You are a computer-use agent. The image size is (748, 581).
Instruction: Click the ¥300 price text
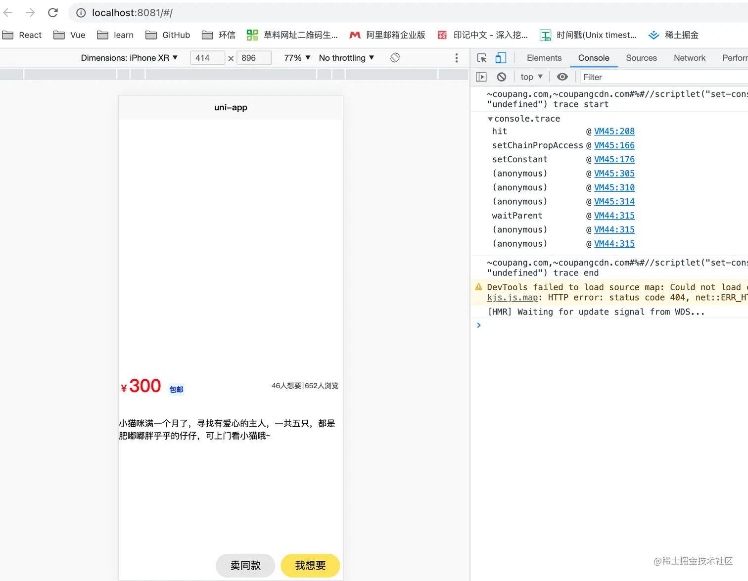pyautogui.click(x=141, y=386)
